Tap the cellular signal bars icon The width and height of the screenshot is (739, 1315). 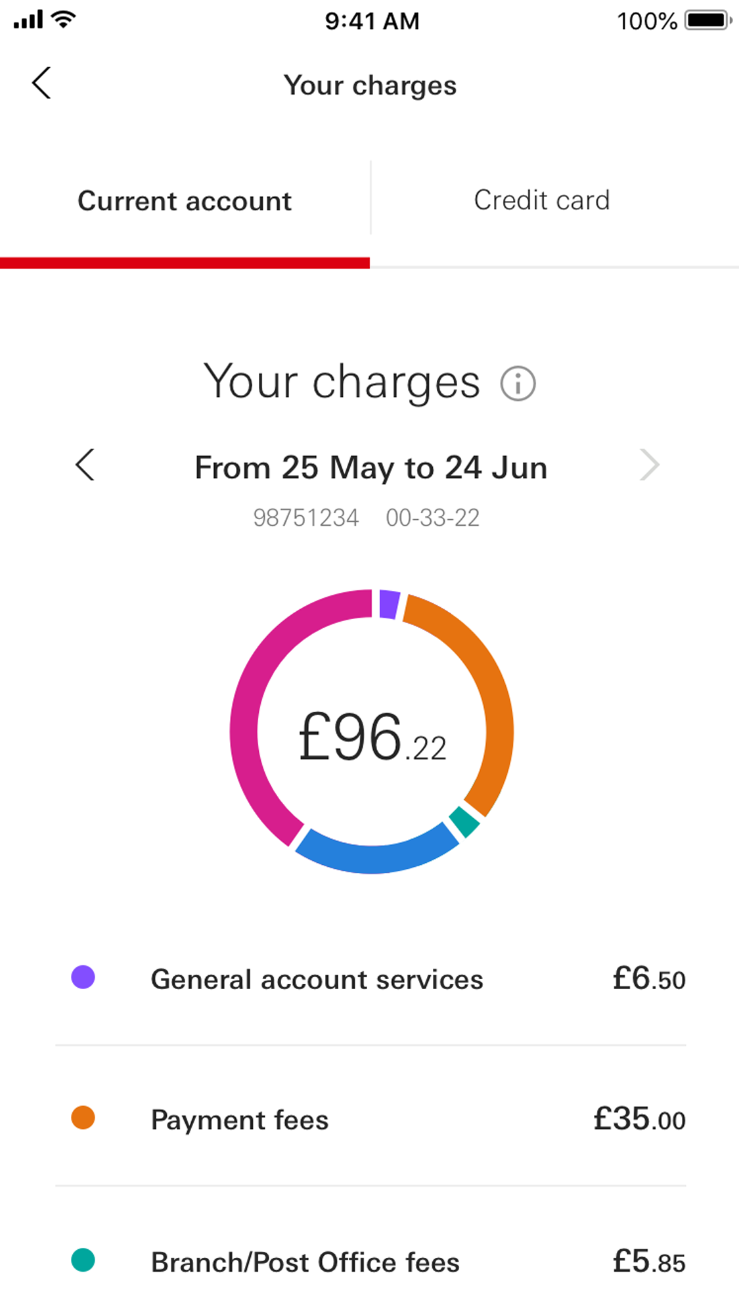pyautogui.click(x=28, y=20)
